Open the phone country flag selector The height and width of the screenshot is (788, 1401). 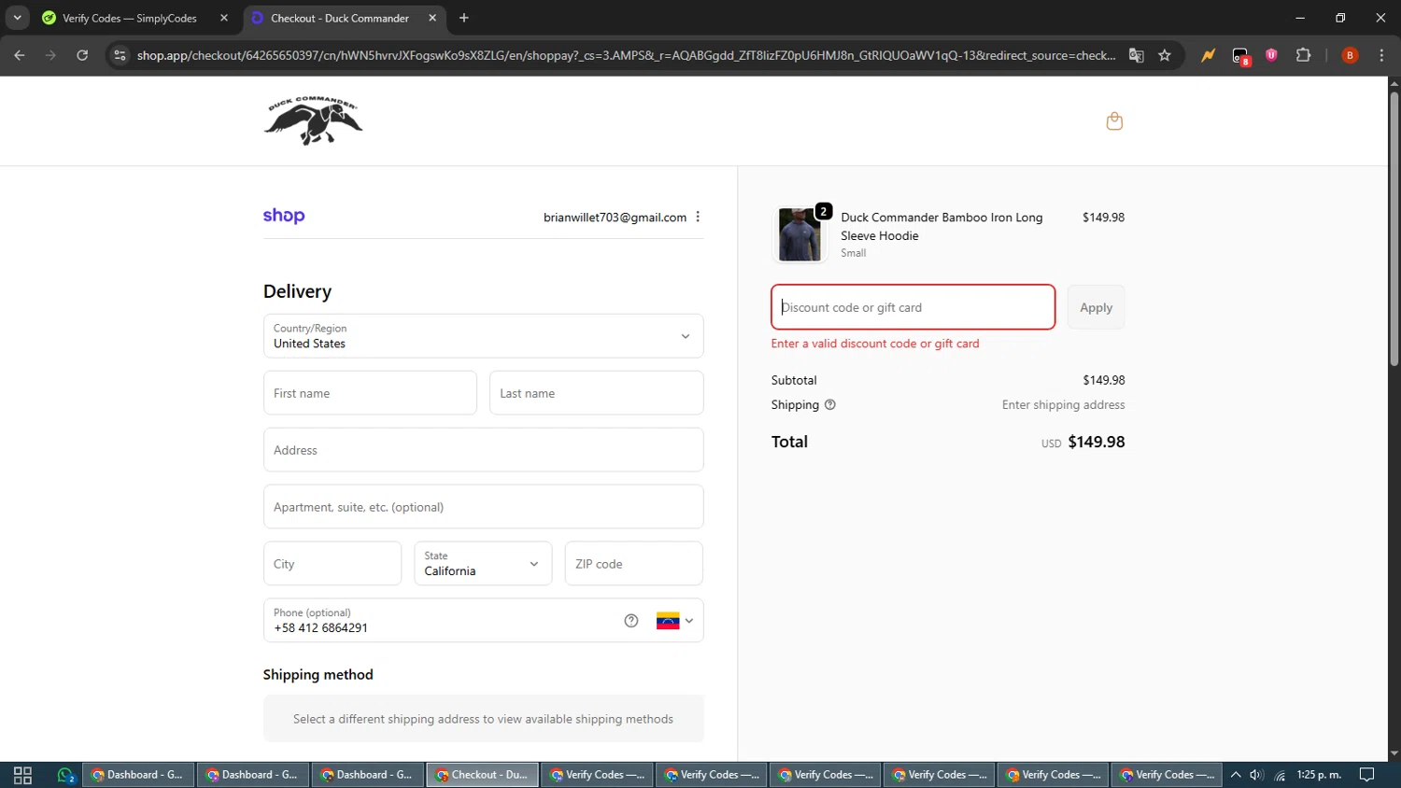(674, 621)
